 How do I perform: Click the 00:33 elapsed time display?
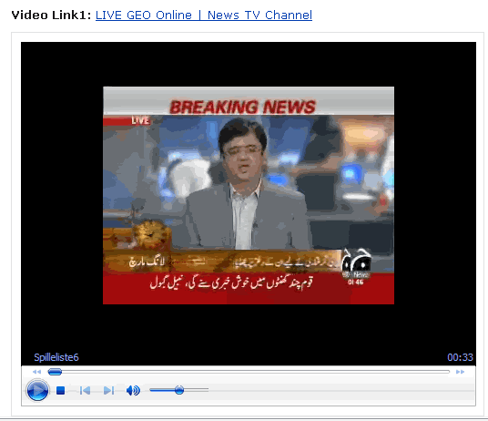(x=460, y=357)
